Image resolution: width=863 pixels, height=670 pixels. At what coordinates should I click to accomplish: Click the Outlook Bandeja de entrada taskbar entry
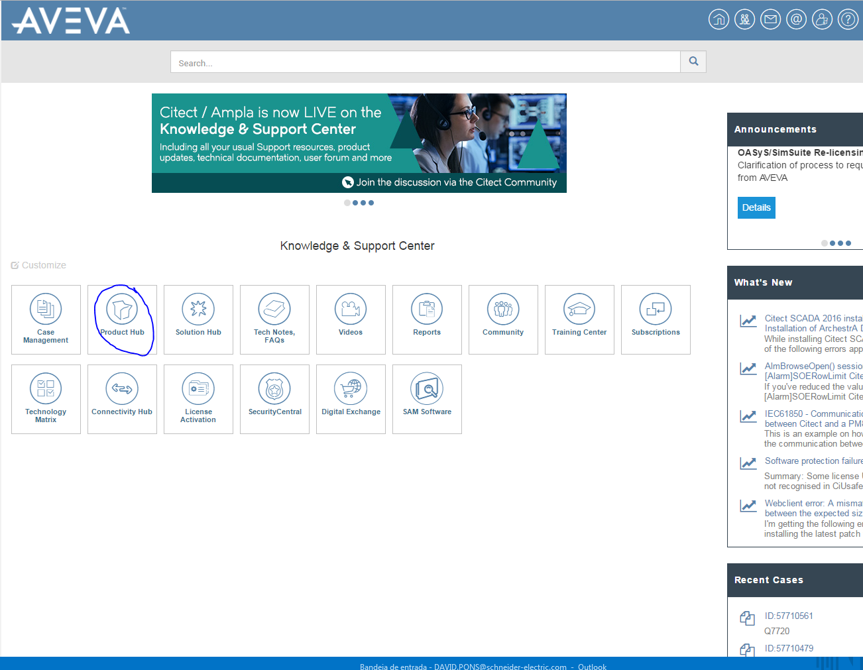click(483, 665)
